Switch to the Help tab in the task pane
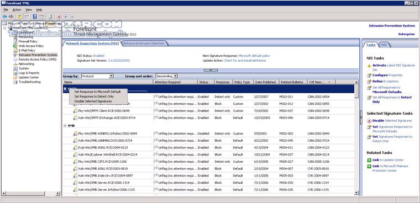This screenshot has height=203, width=420. pyautogui.click(x=384, y=45)
